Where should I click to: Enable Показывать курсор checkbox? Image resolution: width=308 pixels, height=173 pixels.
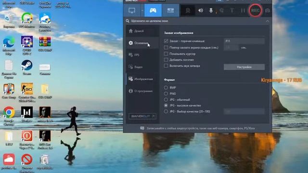point(166,54)
